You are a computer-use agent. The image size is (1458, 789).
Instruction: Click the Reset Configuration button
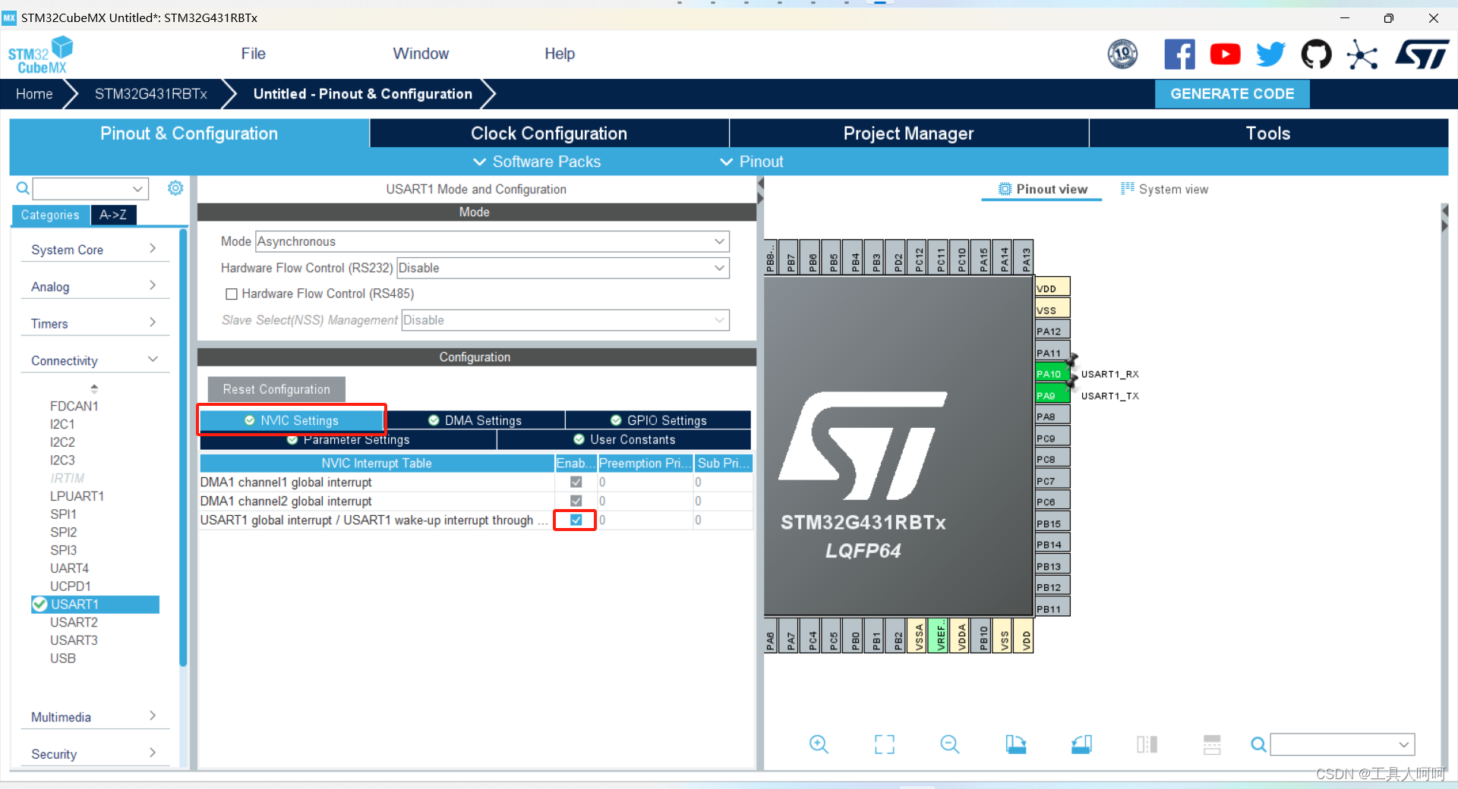point(276,389)
